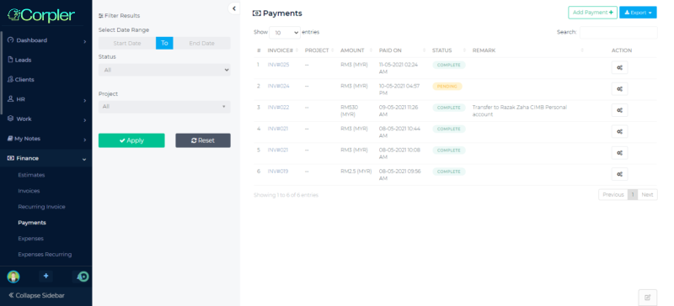Click the 'To' date range separator
This screenshot has width=674, height=306.
coord(164,44)
